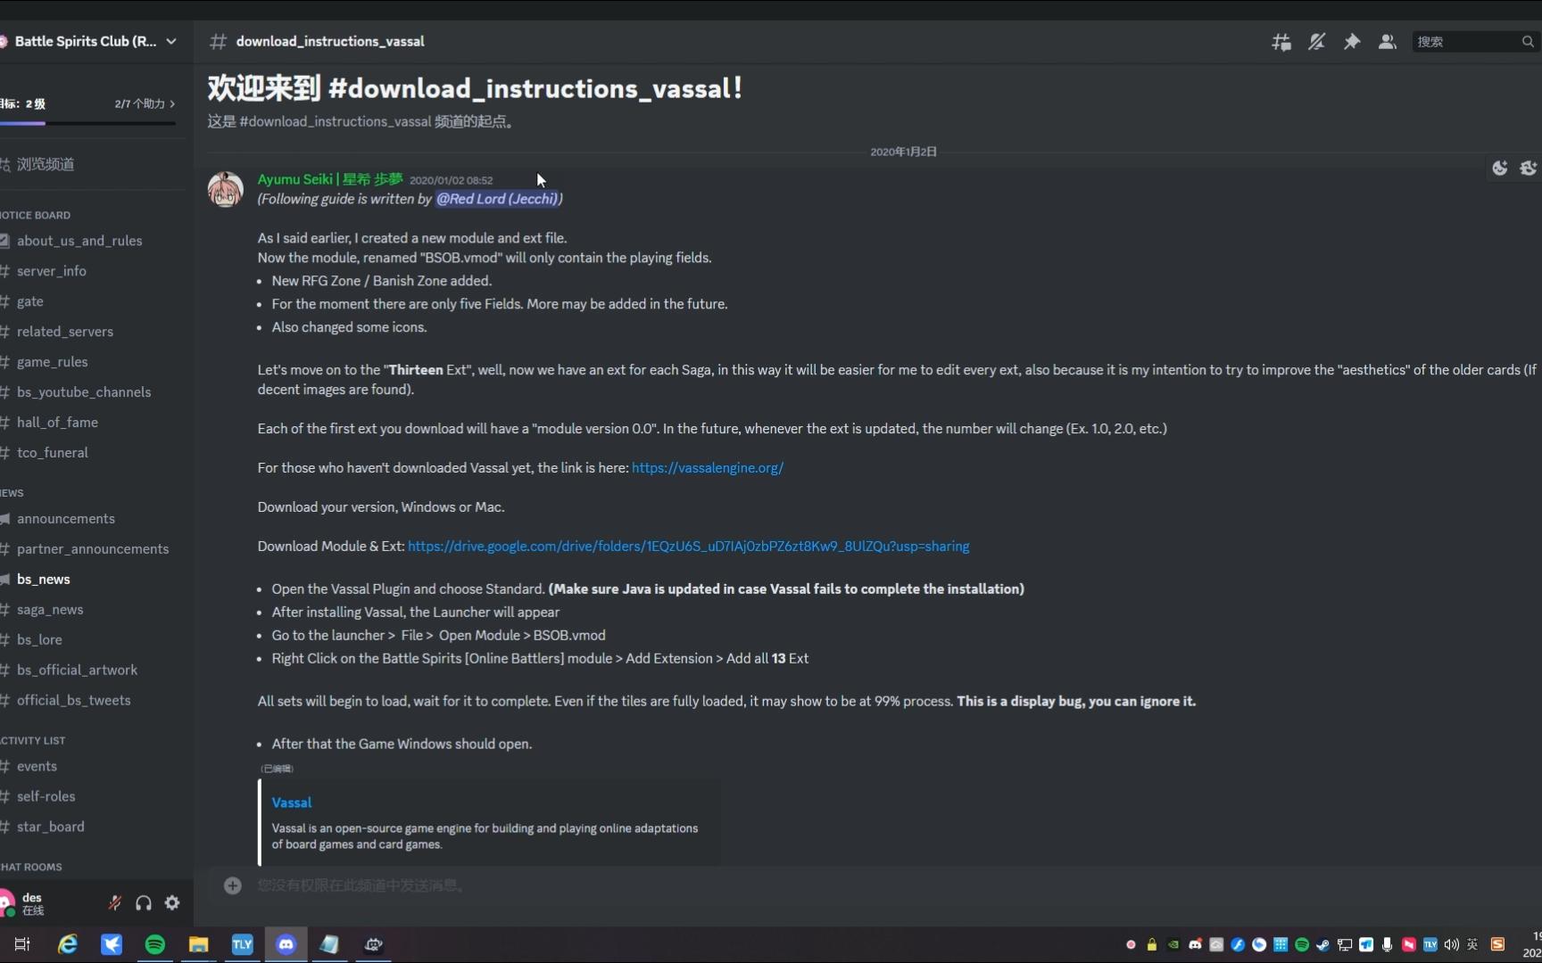Collapse the CHAT ROOMS category

pos(31,868)
